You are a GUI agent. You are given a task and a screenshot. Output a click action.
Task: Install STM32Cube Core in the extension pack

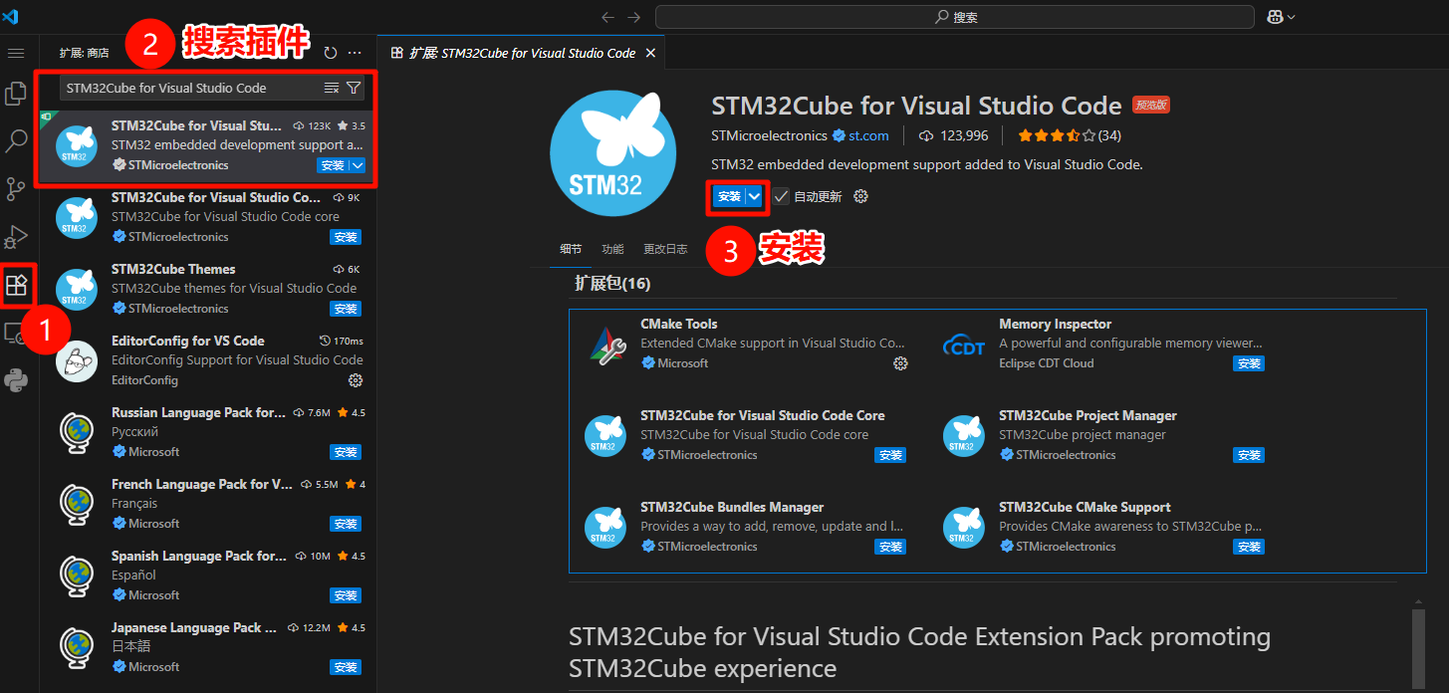[890, 455]
